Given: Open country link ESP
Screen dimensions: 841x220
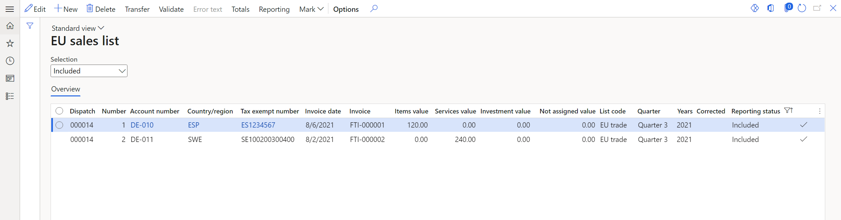Looking at the screenshot, I should pyautogui.click(x=193, y=125).
